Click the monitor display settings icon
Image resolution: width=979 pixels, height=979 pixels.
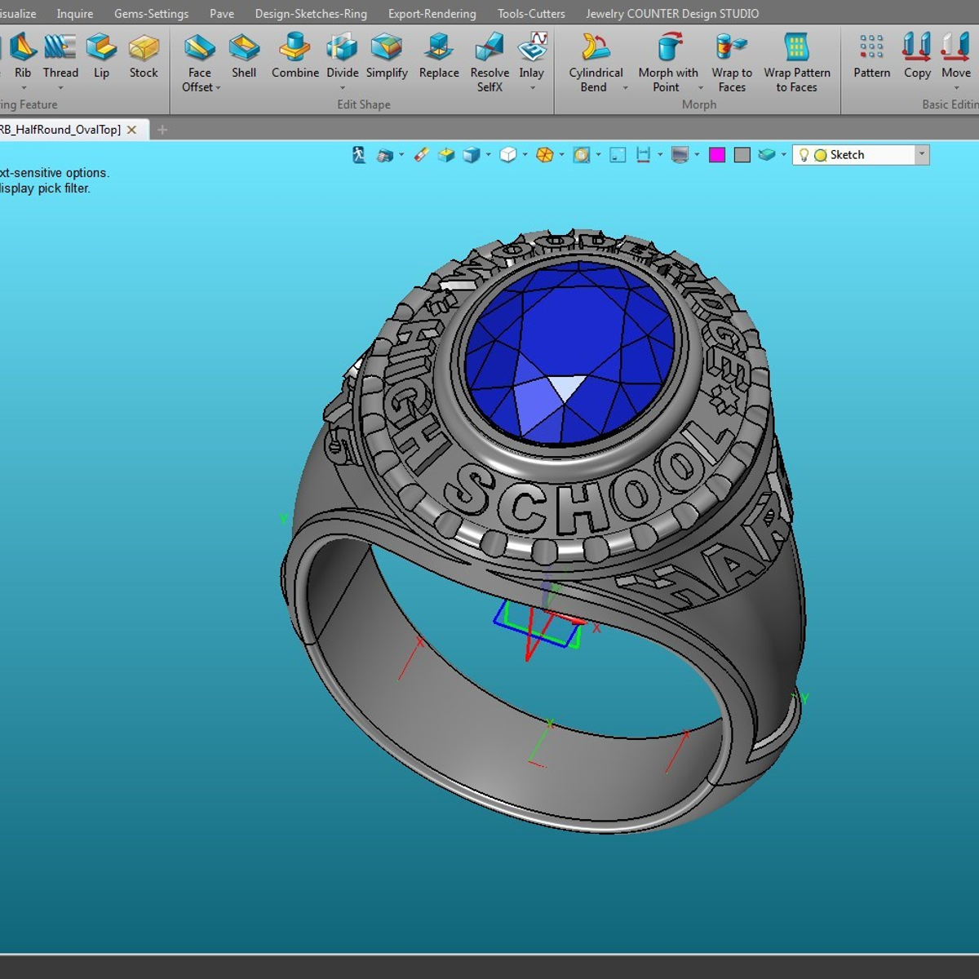[680, 155]
